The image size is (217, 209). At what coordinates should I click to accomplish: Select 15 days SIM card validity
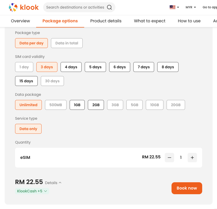coord(26,81)
